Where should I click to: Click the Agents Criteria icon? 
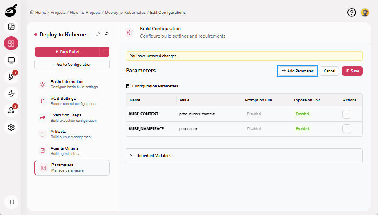coord(43,150)
